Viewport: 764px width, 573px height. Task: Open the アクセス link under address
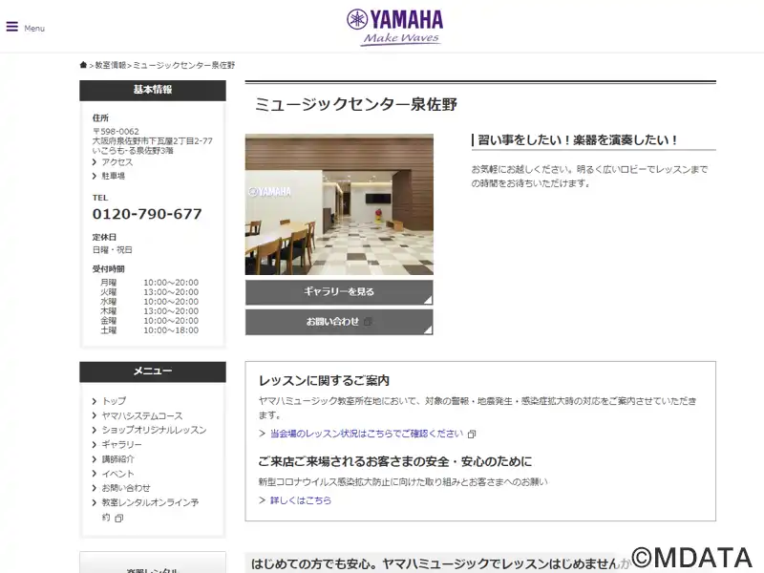[x=117, y=162]
